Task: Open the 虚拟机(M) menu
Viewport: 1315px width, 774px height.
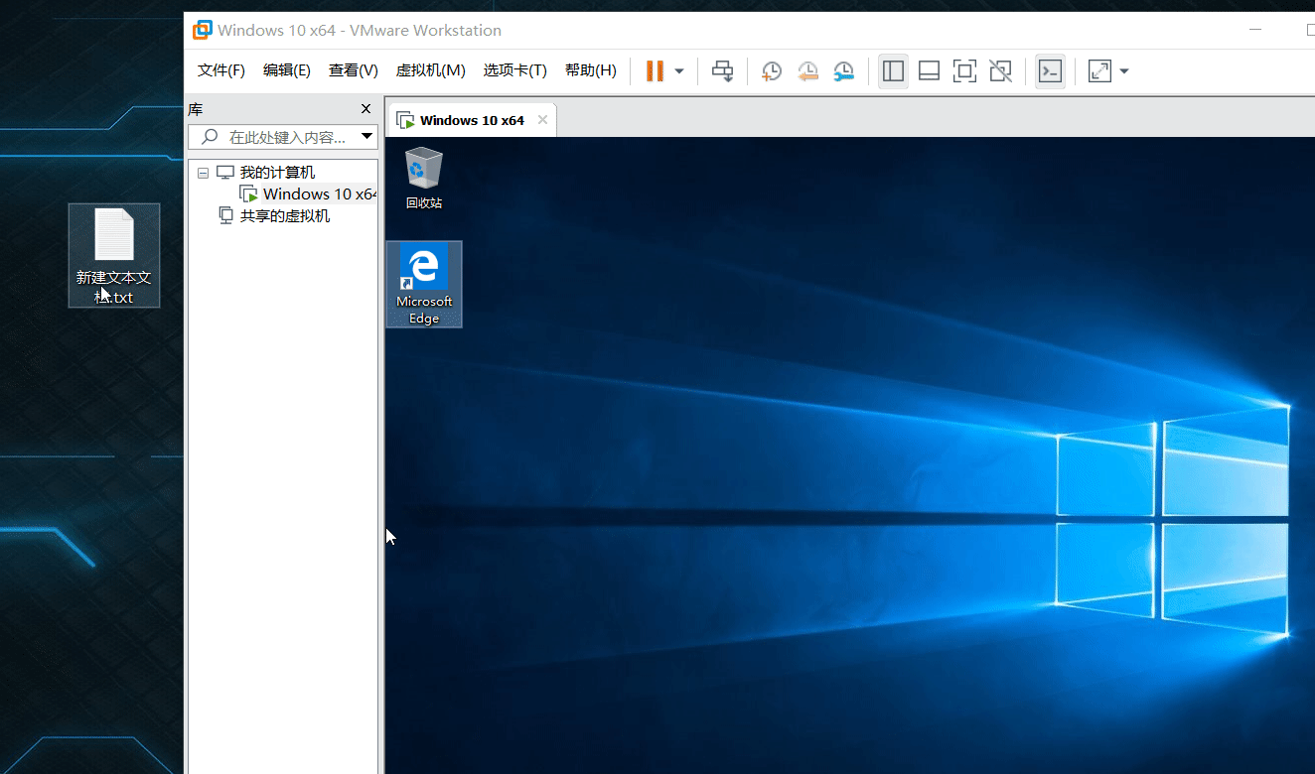Action: coord(430,70)
